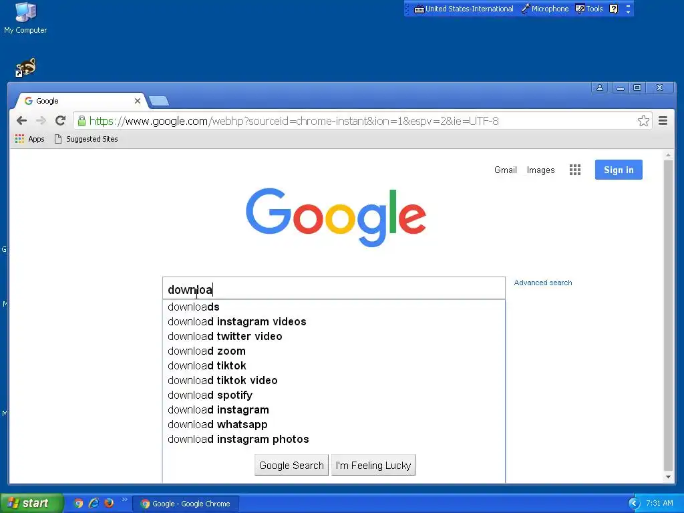Choose suggestion "downloads"

[334, 307]
